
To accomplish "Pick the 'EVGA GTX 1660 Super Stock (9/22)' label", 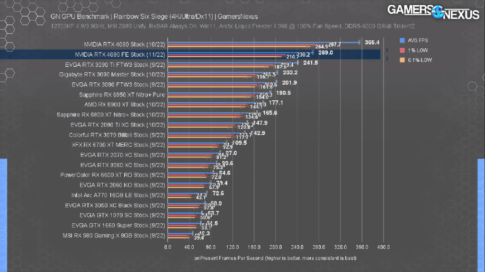I will (x=118, y=226).
